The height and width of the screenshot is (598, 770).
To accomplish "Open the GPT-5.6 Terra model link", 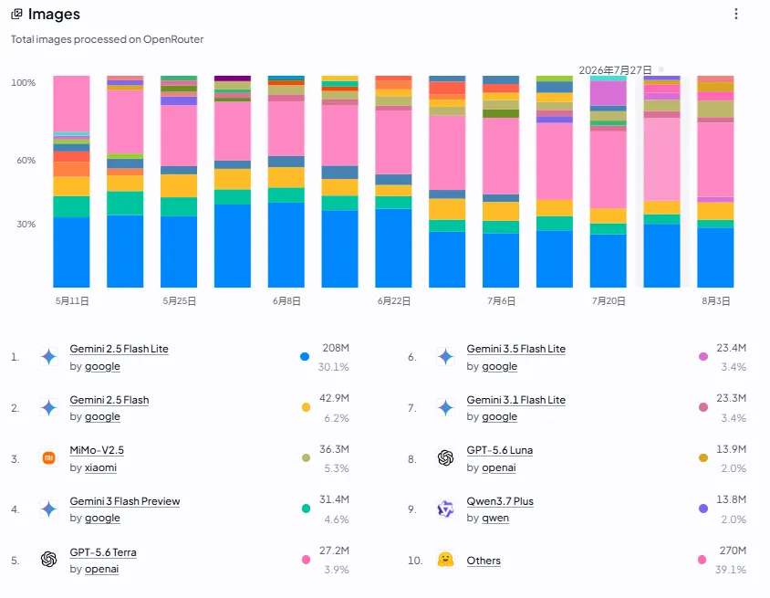I will point(103,552).
